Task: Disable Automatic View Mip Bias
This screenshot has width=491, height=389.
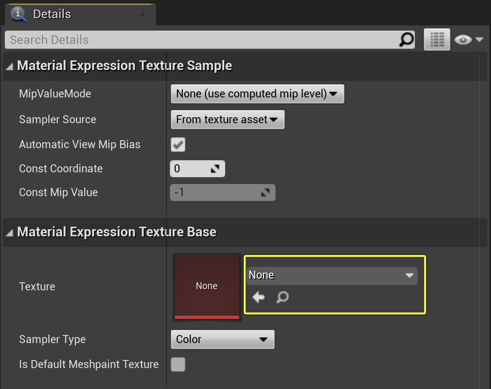Action: [178, 145]
